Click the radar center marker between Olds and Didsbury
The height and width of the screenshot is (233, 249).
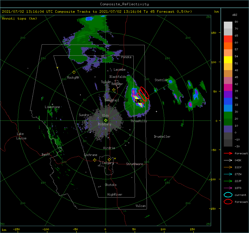tap(106, 121)
